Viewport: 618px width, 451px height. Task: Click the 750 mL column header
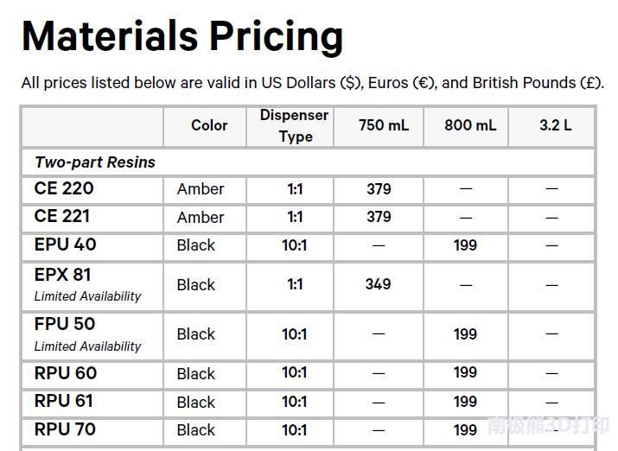(x=383, y=125)
